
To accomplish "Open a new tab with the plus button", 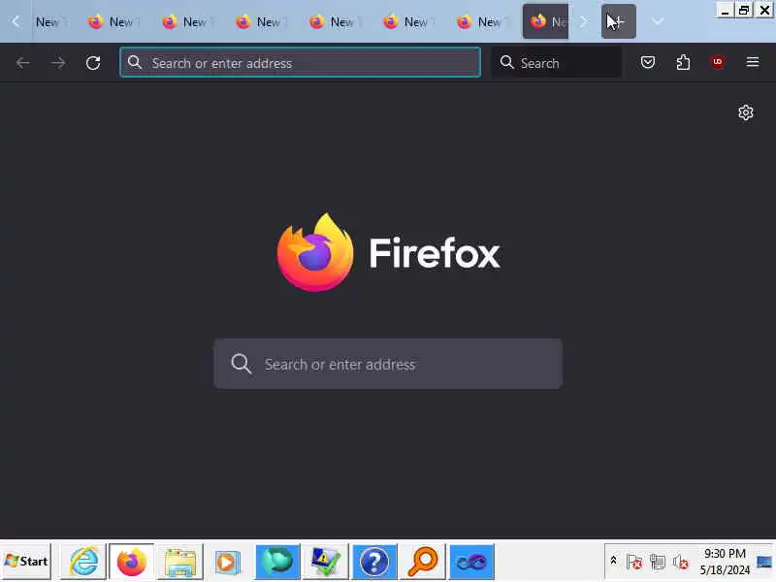I will tap(619, 21).
